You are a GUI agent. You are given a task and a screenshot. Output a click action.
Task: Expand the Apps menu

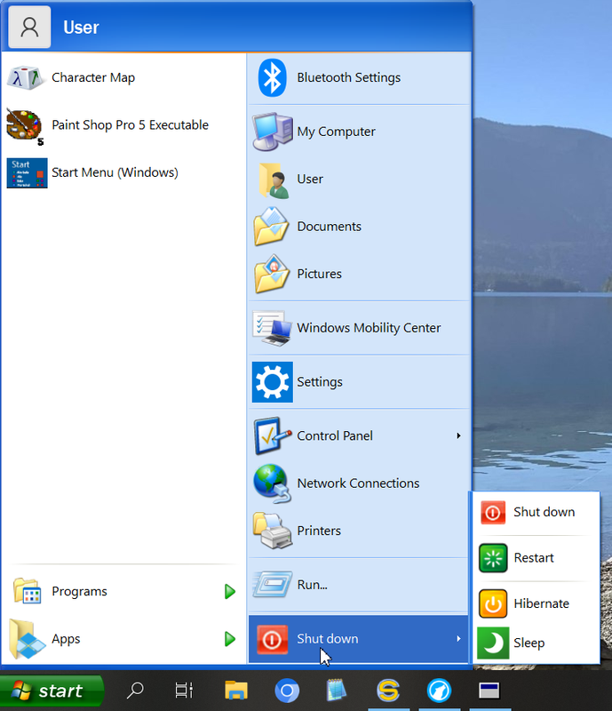[229, 639]
